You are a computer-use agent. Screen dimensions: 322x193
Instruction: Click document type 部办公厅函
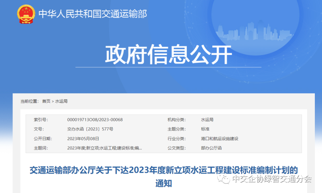click(211, 148)
